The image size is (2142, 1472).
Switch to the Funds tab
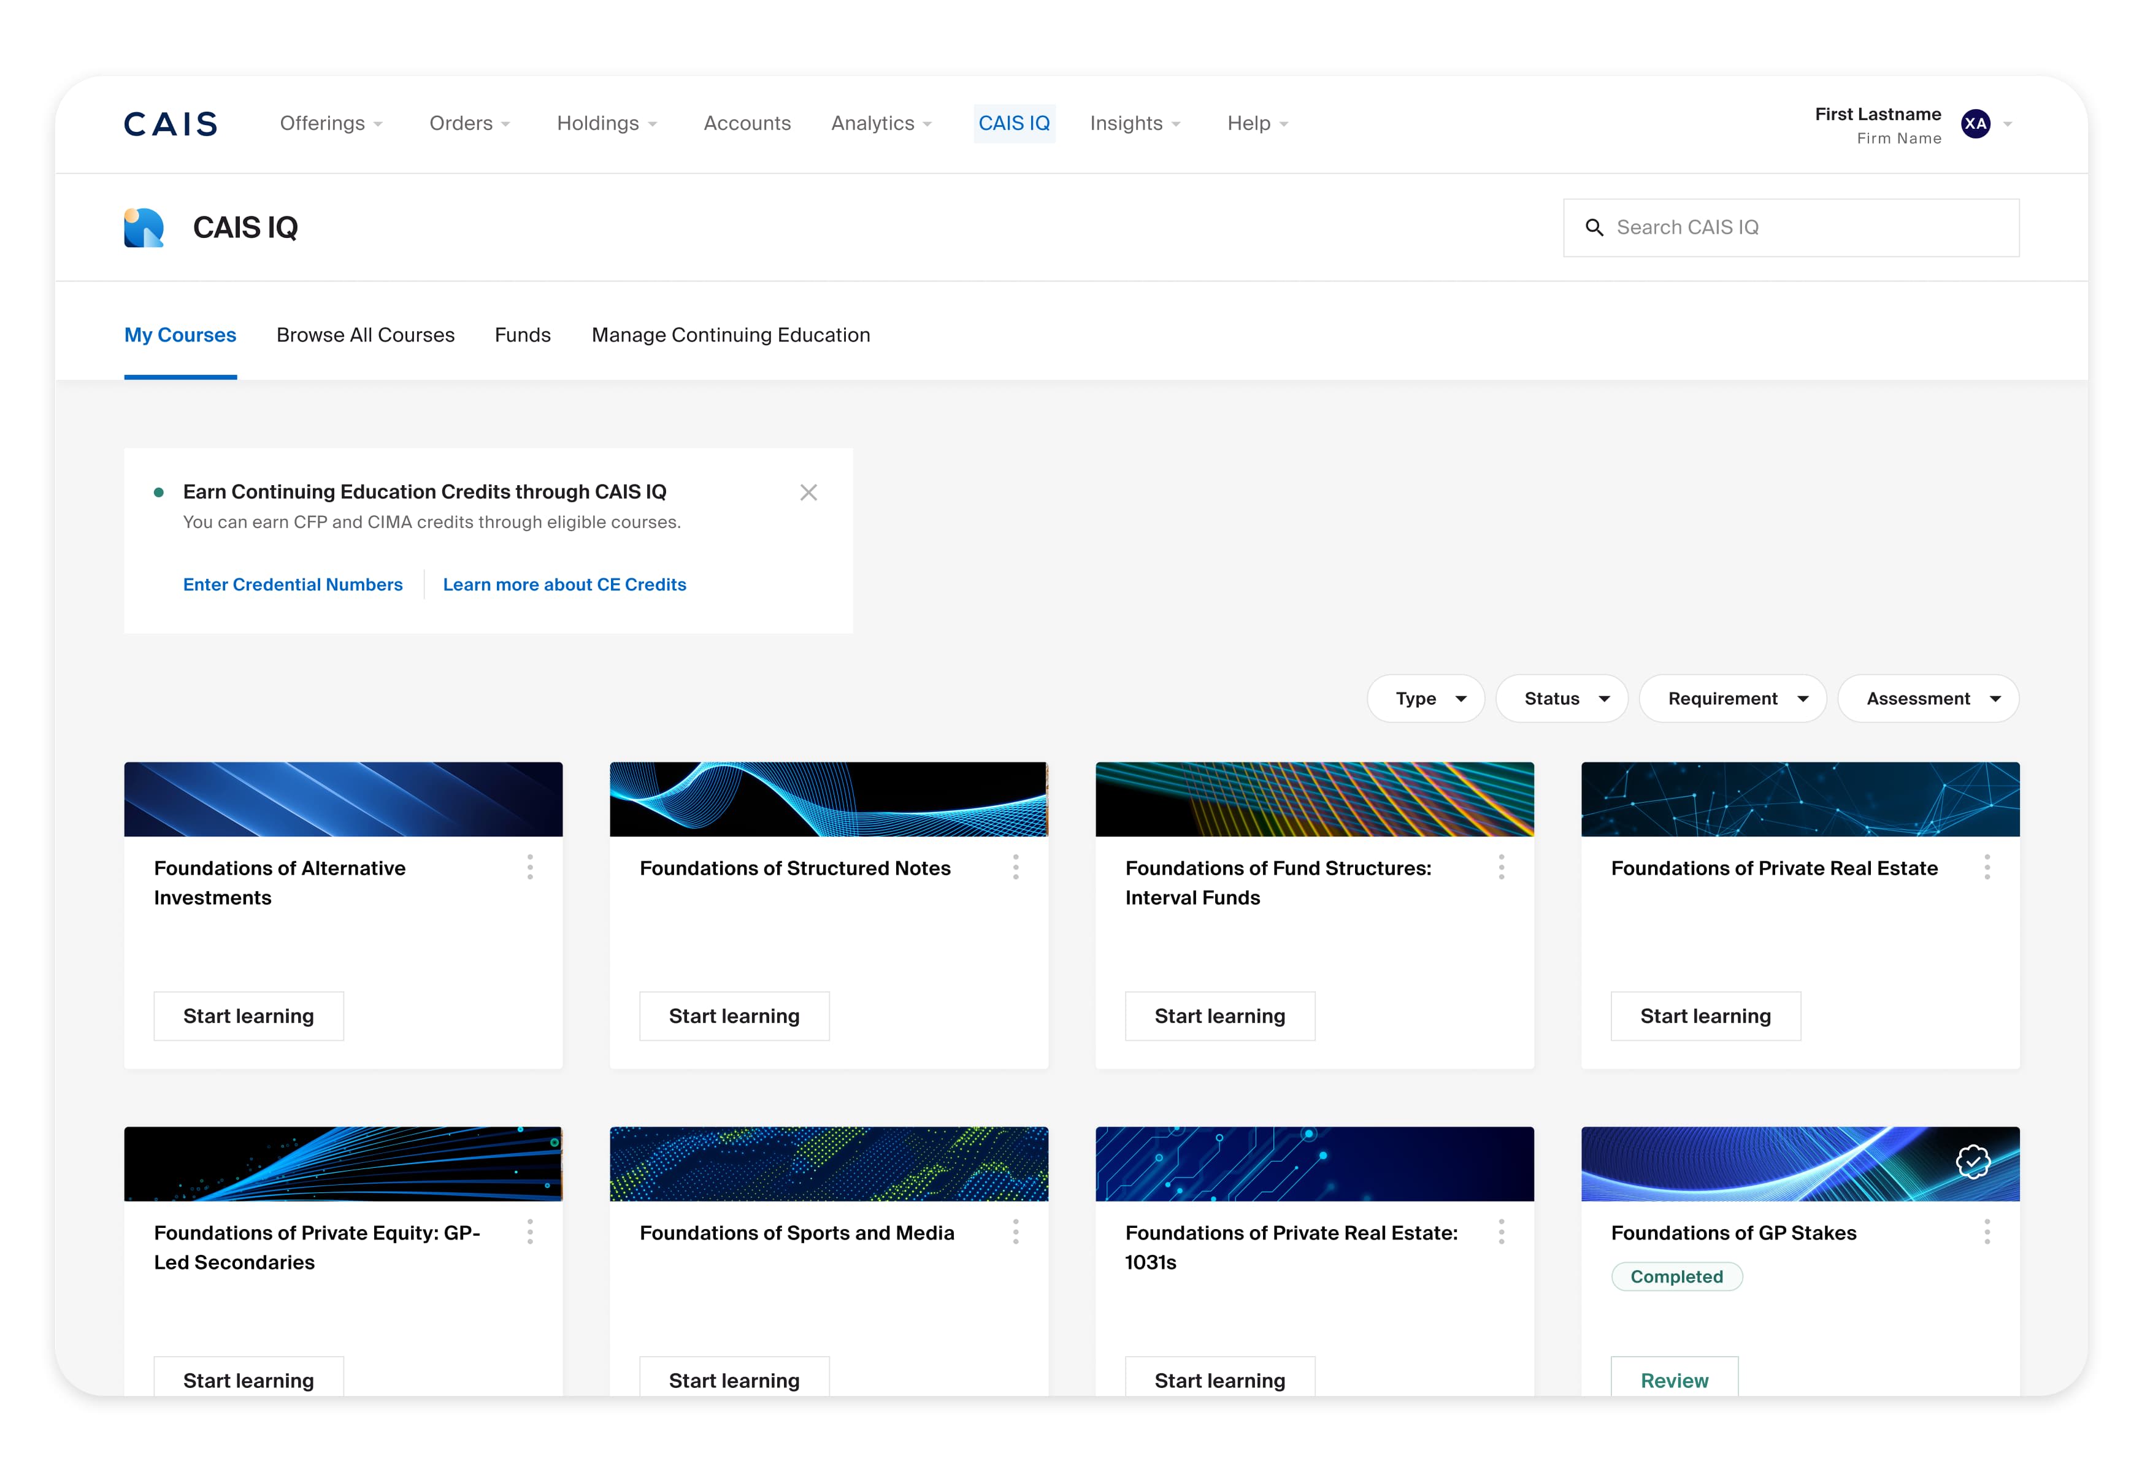tap(522, 335)
